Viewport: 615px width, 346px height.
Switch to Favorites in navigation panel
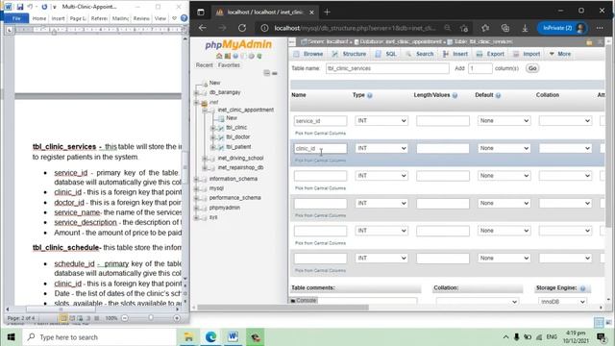point(229,65)
